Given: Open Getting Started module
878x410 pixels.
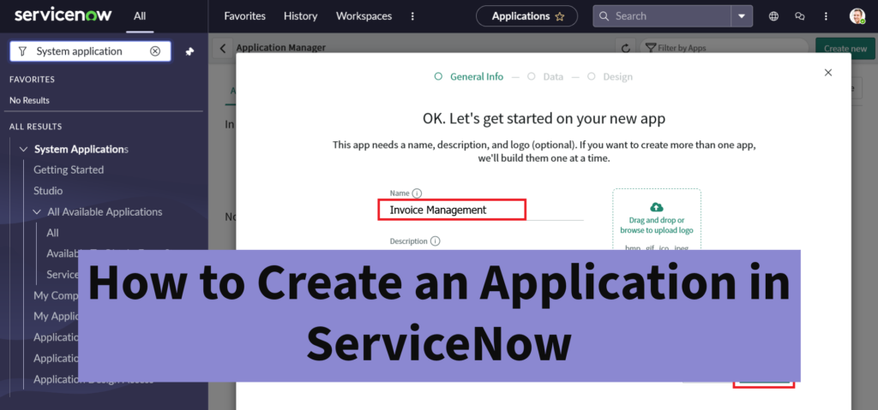Looking at the screenshot, I should [69, 169].
